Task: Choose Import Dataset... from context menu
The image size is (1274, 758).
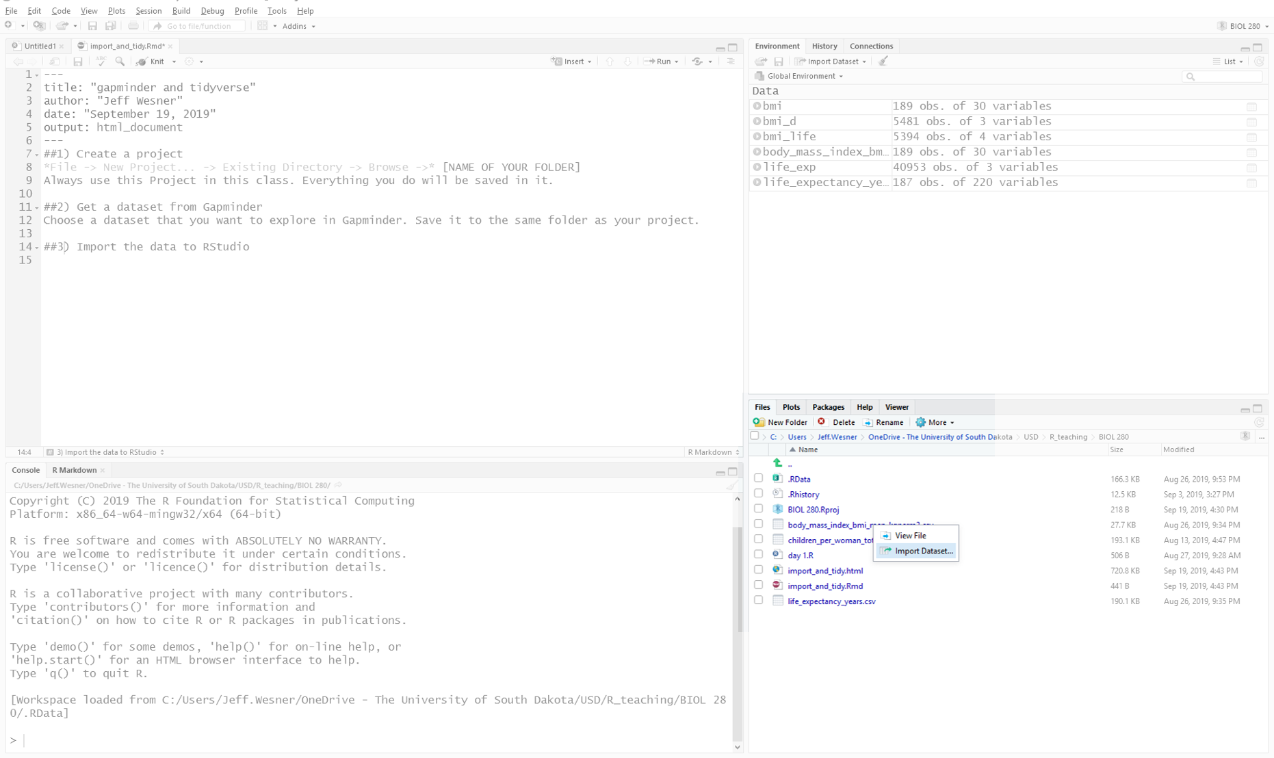Action: click(x=923, y=551)
